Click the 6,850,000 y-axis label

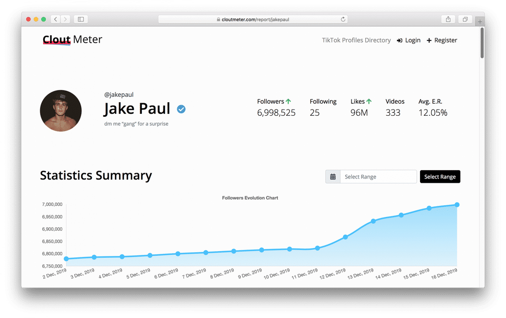52,241
